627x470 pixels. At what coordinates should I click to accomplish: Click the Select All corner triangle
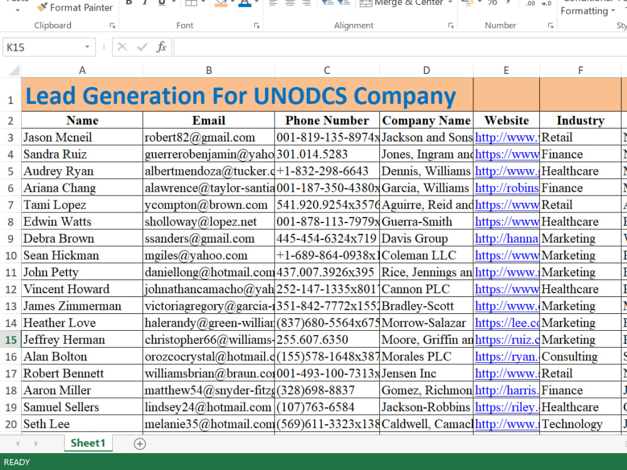point(14,70)
